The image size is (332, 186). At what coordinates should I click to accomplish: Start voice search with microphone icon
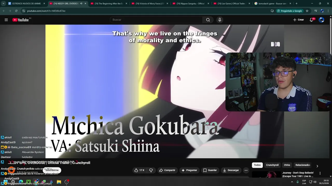[x=220, y=20]
